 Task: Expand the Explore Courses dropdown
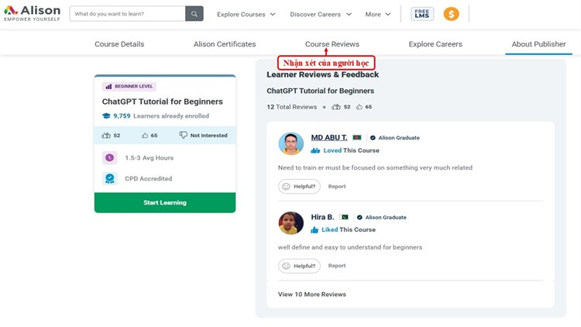point(246,14)
